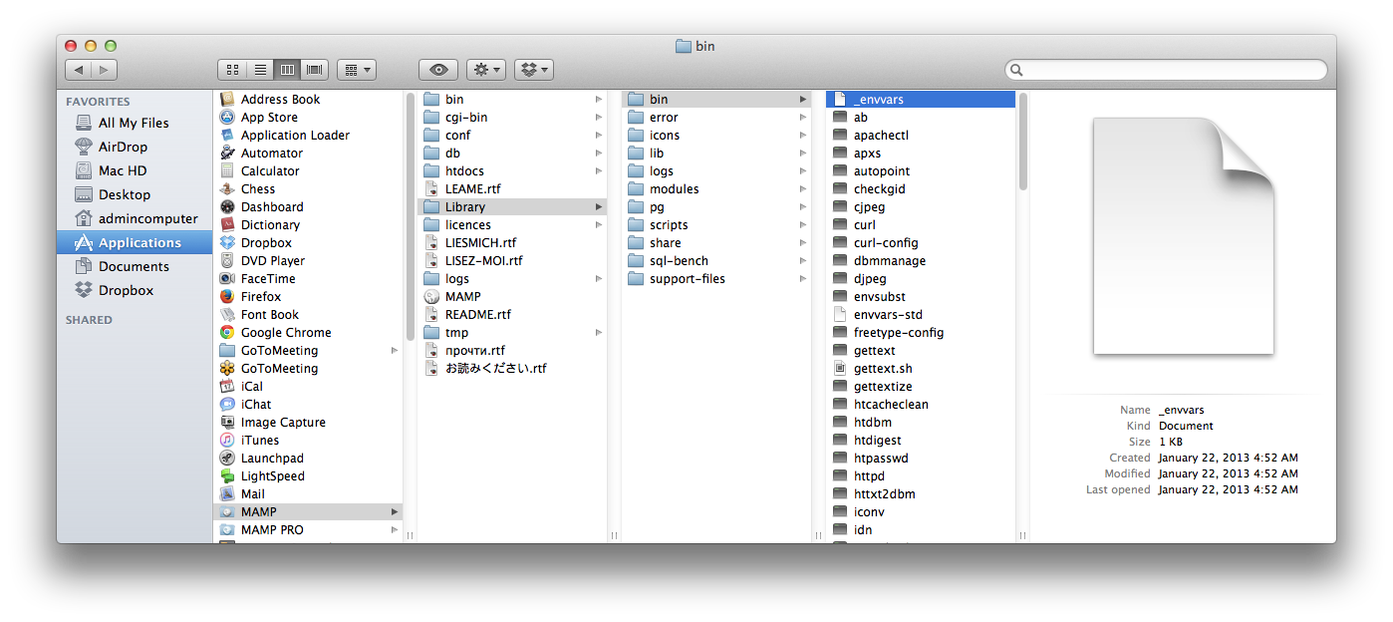Expand the modules folder arrow
1393x622 pixels.
click(803, 188)
